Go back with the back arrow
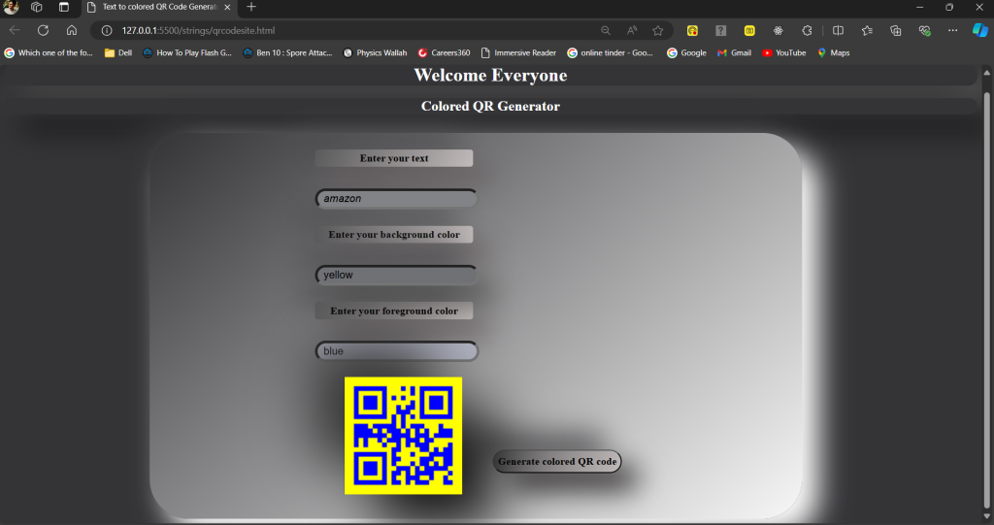 tap(15, 30)
